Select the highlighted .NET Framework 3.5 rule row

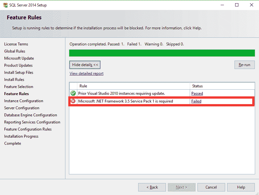coord(129,101)
